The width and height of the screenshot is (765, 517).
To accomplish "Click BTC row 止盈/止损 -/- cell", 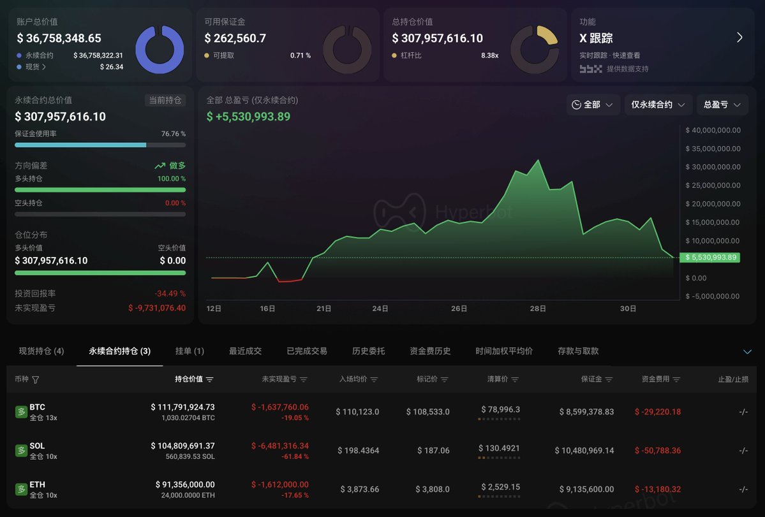I will pos(743,412).
